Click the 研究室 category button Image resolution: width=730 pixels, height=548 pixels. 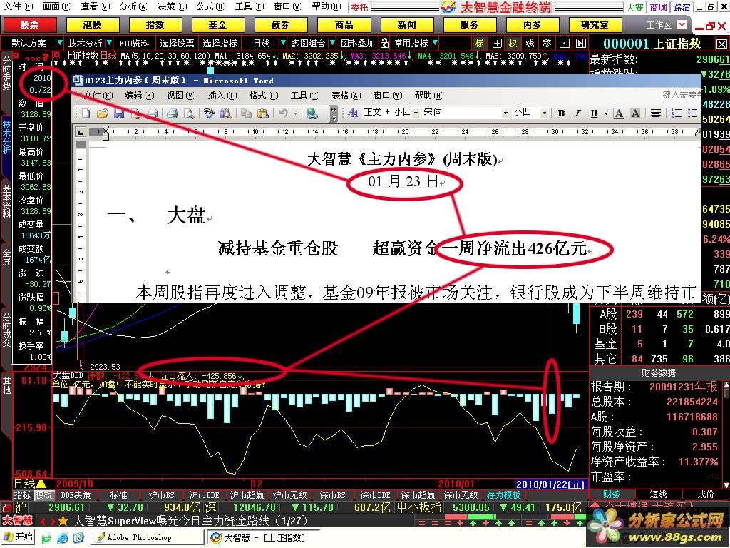click(595, 25)
